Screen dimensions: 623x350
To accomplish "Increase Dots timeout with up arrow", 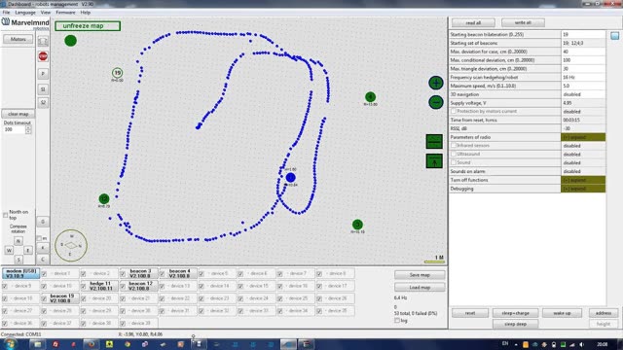I will click(x=28, y=127).
